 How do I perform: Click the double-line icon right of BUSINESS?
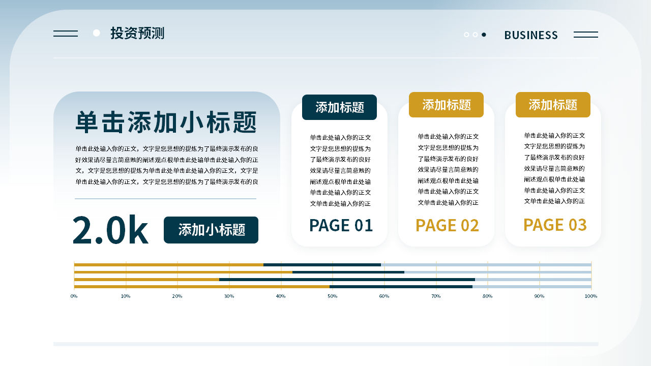pos(586,35)
